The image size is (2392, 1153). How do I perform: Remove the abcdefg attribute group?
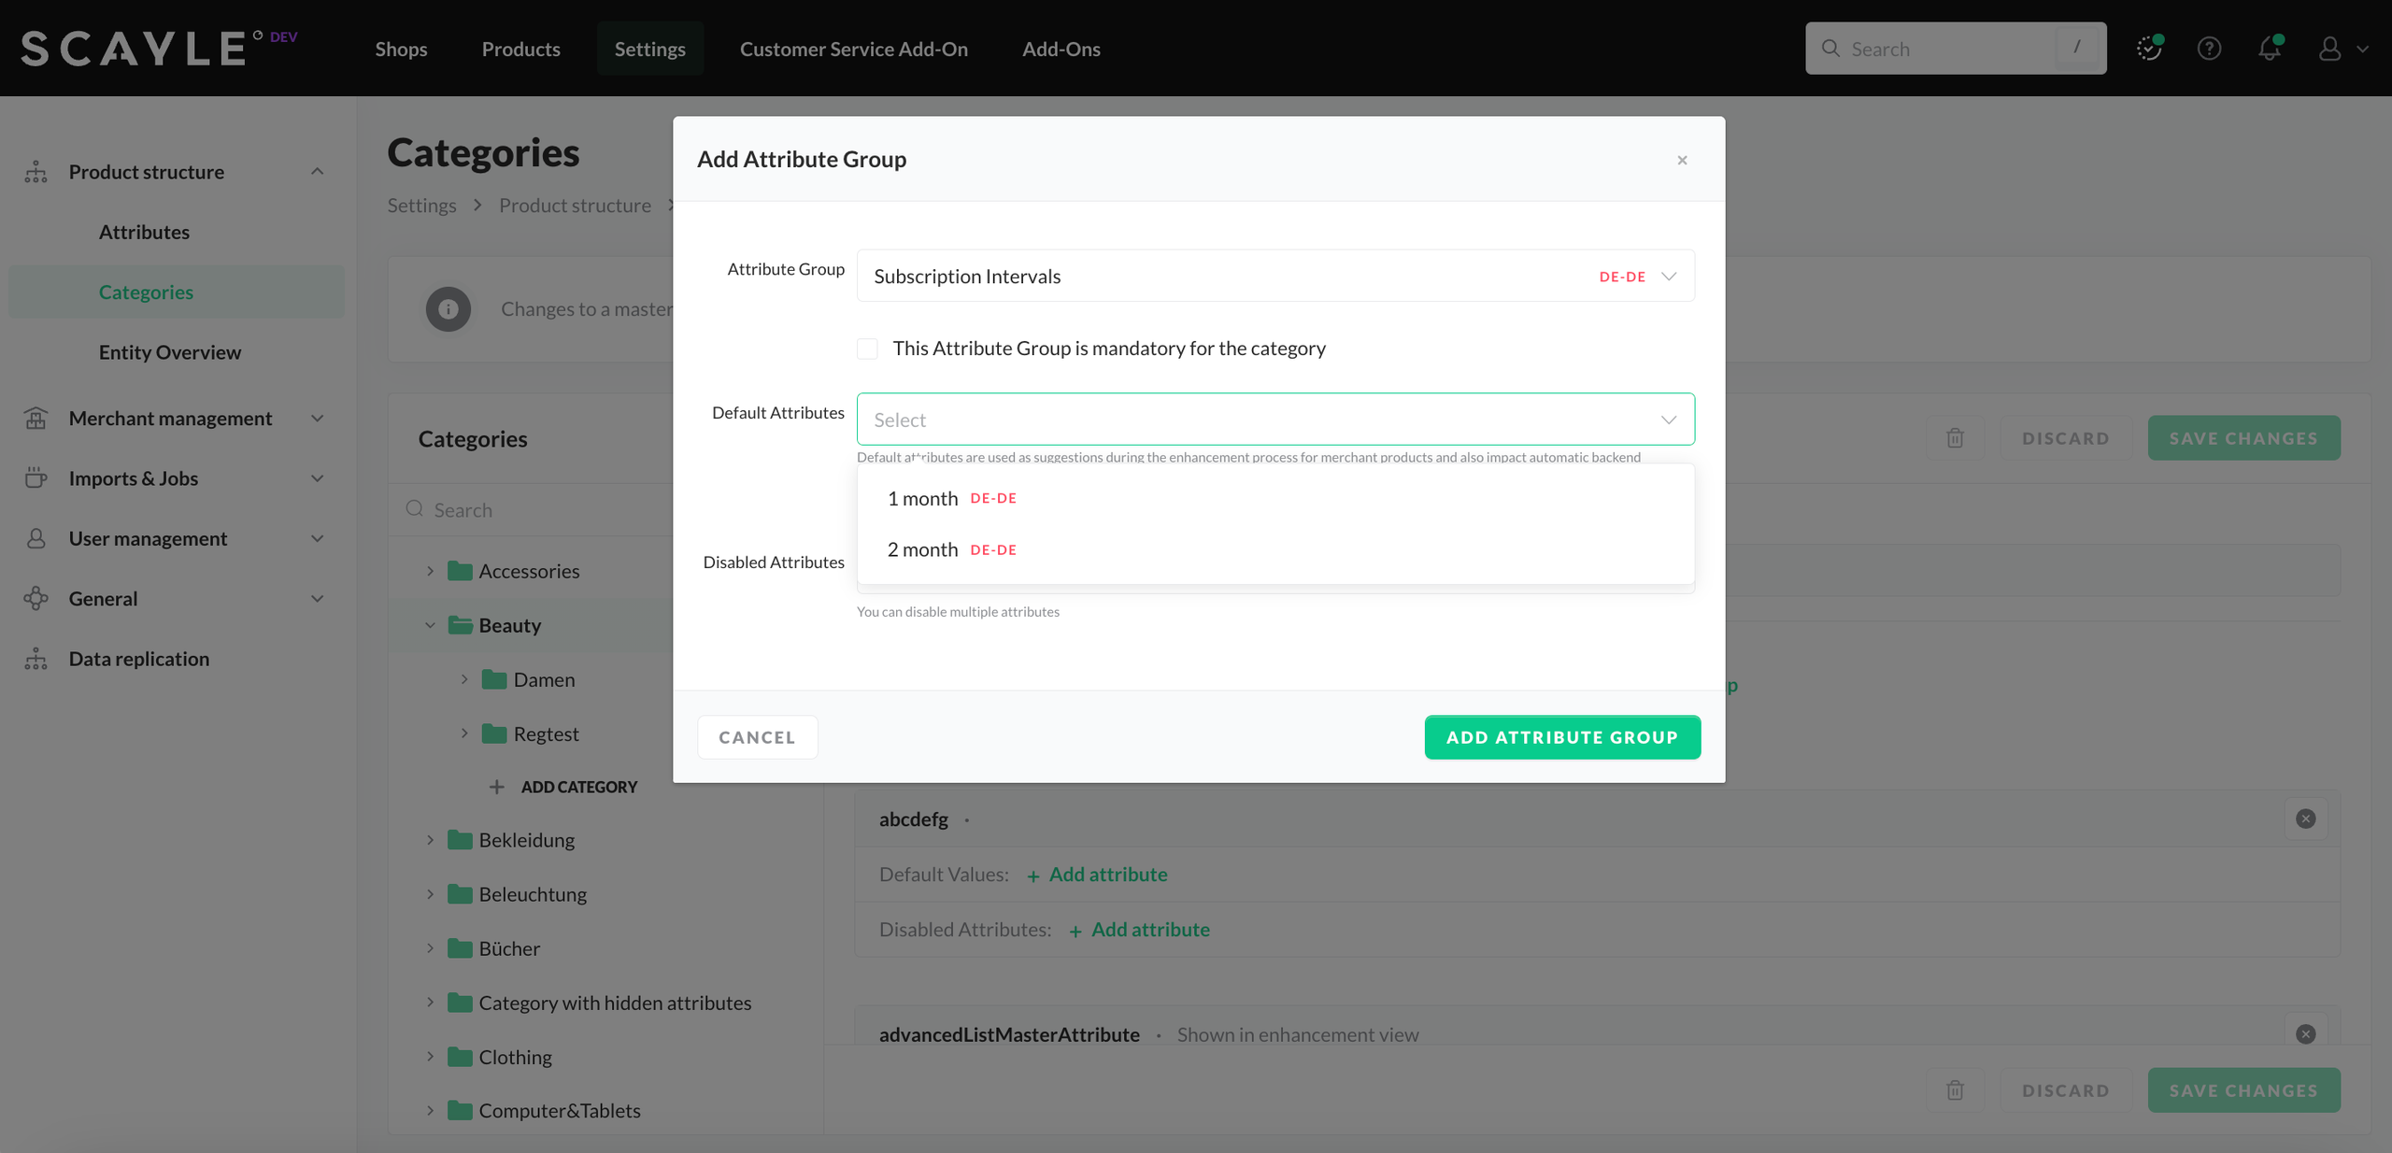click(x=2305, y=818)
